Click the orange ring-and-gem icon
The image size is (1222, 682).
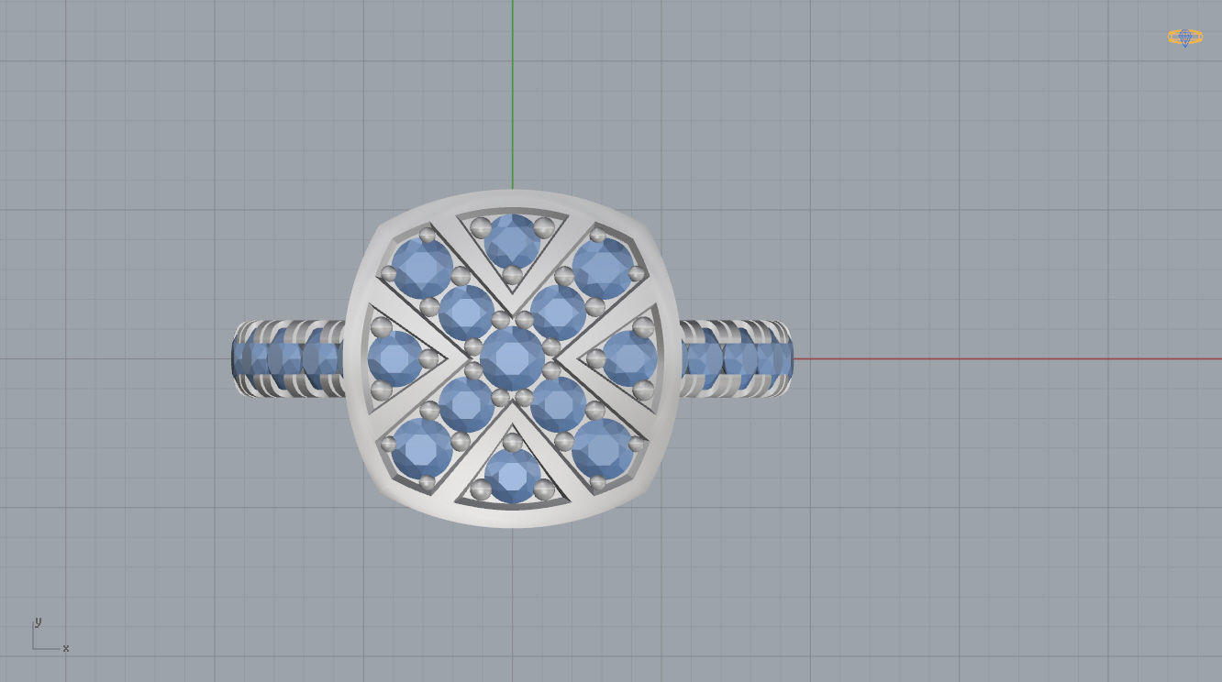(x=1184, y=38)
